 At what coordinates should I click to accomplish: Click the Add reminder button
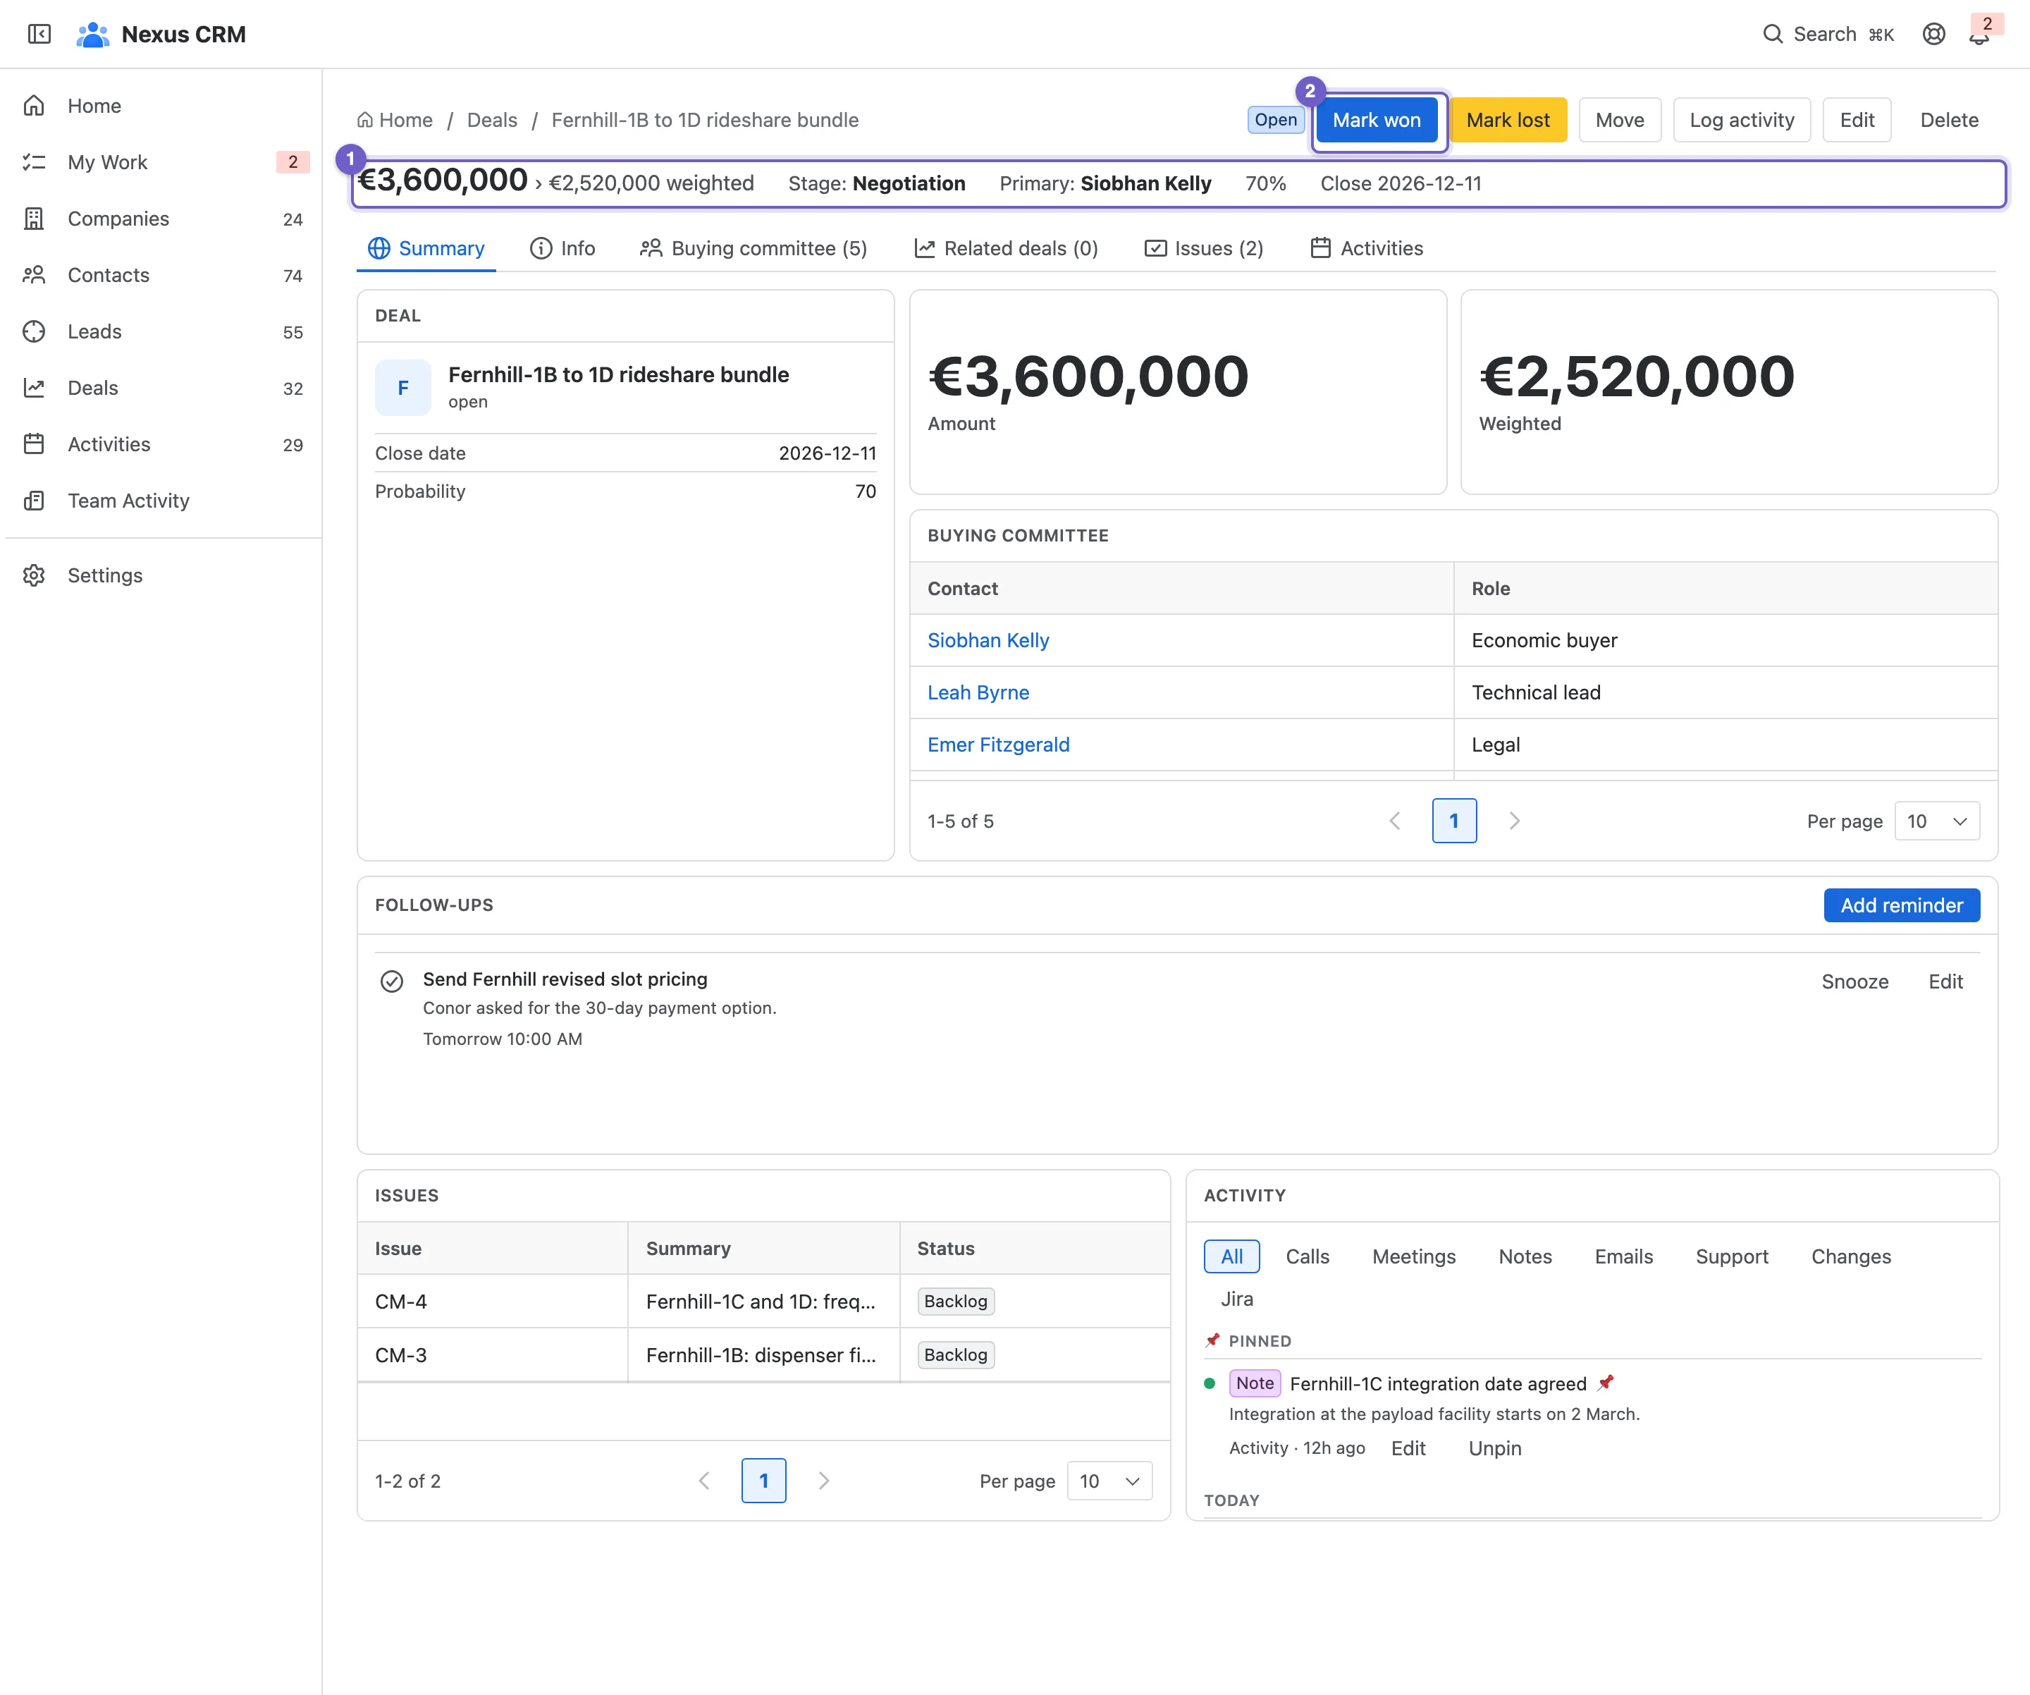point(1902,905)
